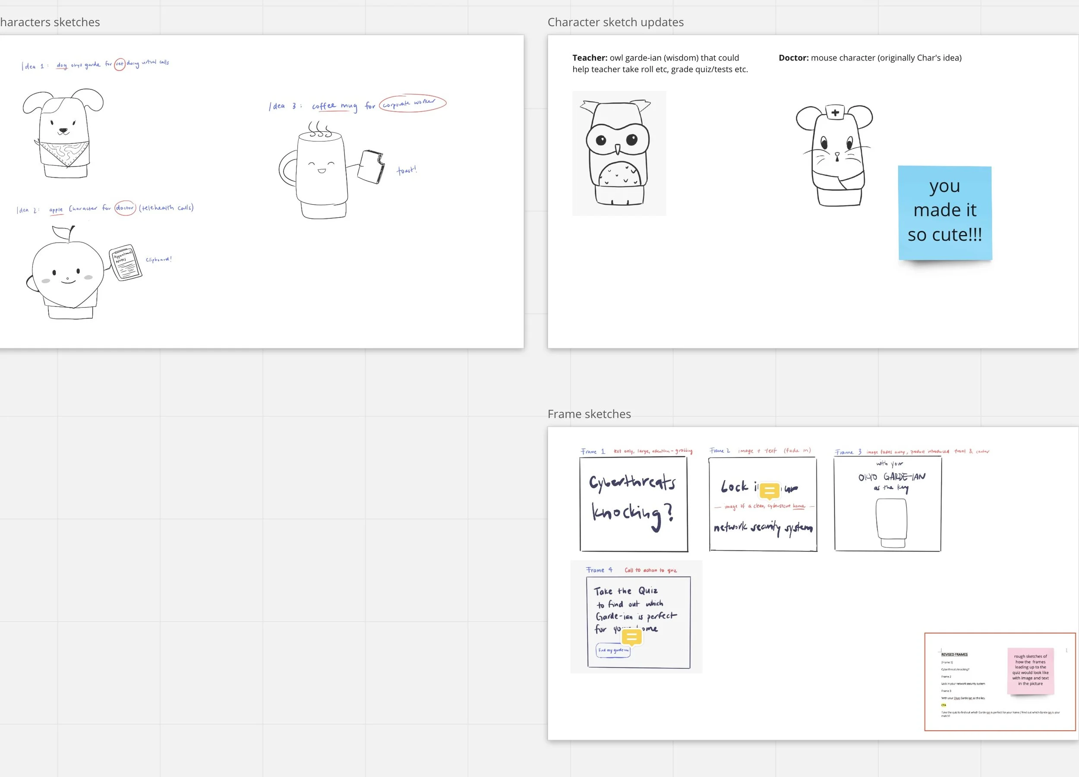Select the owl character image
The height and width of the screenshot is (777, 1079).
pyautogui.click(x=619, y=153)
